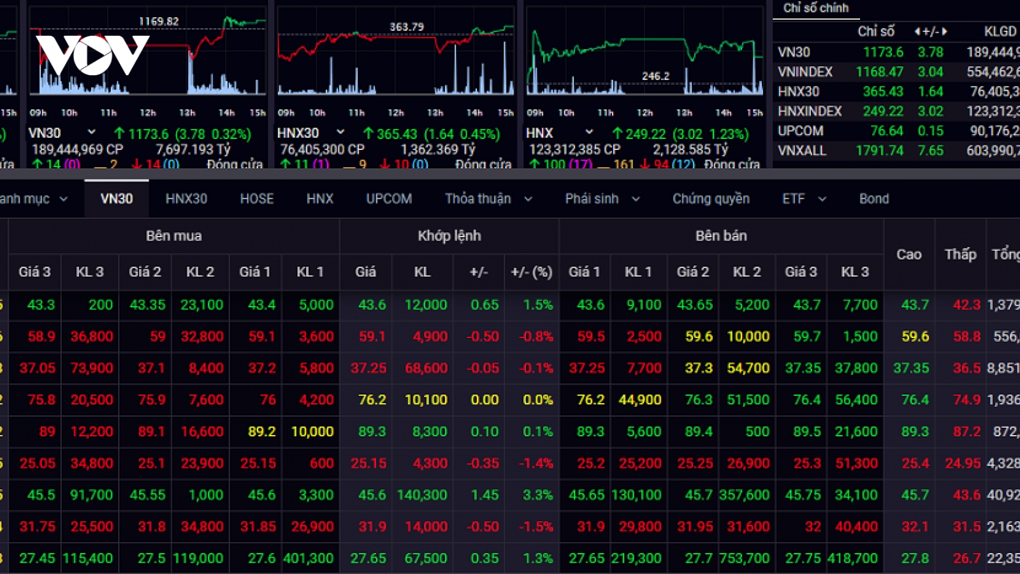Viewport: 1020px width, 574px height.
Task: Select HNXINDEX row in index table
Action: tap(898, 111)
